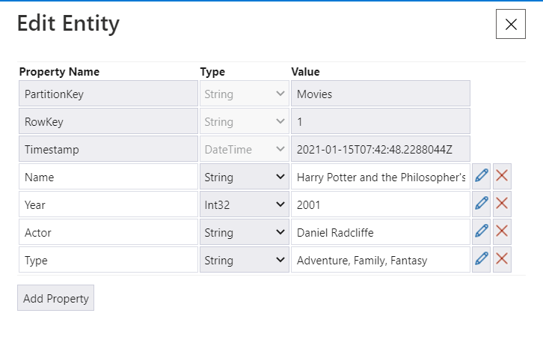Close the Edit Entity dialog
Screen dimensions: 543x346
[511, 24]
